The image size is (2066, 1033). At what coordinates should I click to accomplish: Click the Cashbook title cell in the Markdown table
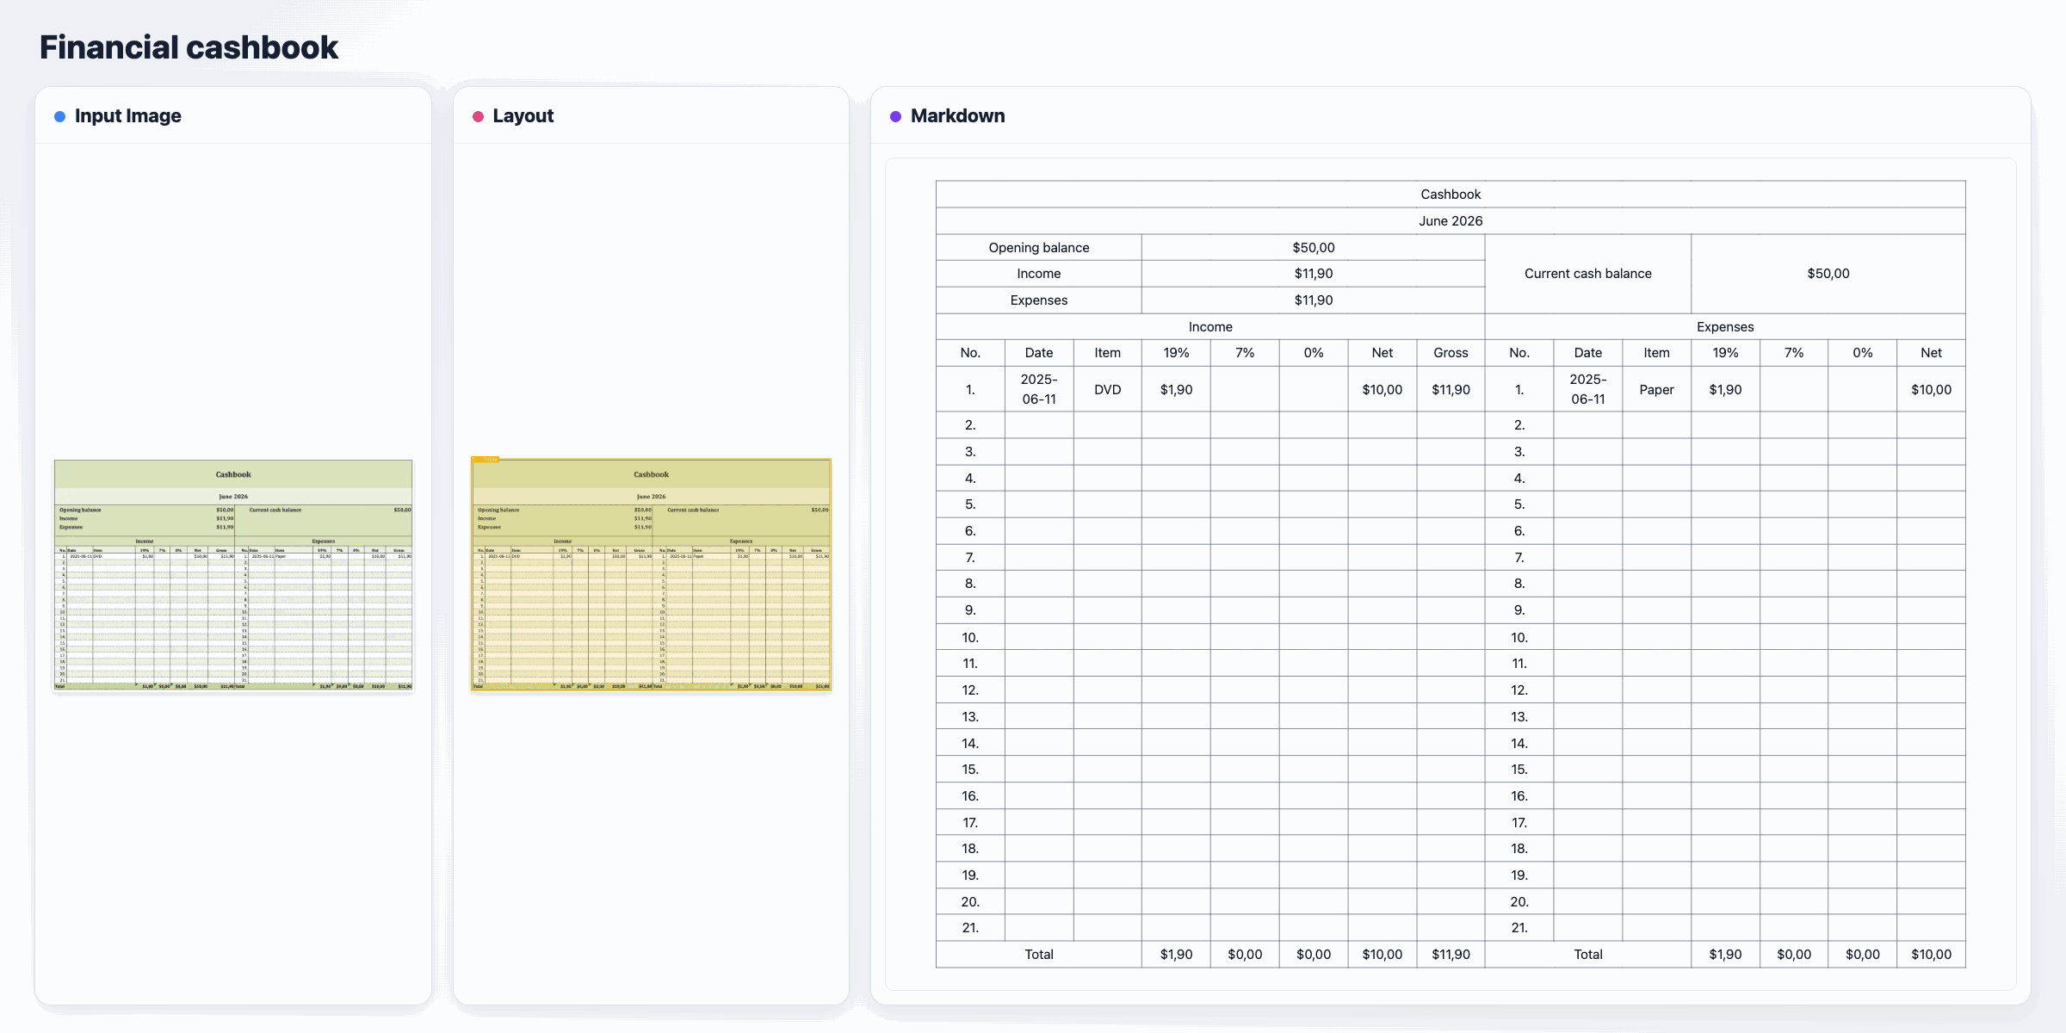click(1451, 195)
